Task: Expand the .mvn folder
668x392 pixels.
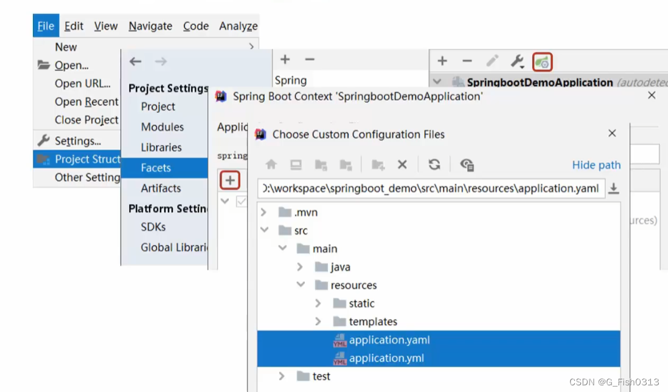Action: point(263,212)
